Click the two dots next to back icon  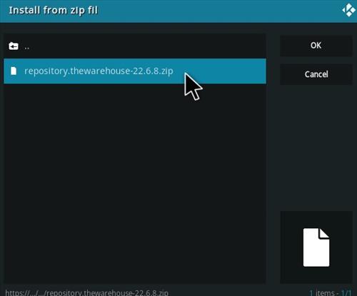point(27,49)
